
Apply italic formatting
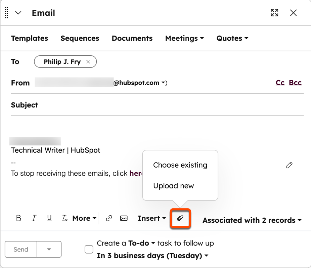(x=34, y=218)
